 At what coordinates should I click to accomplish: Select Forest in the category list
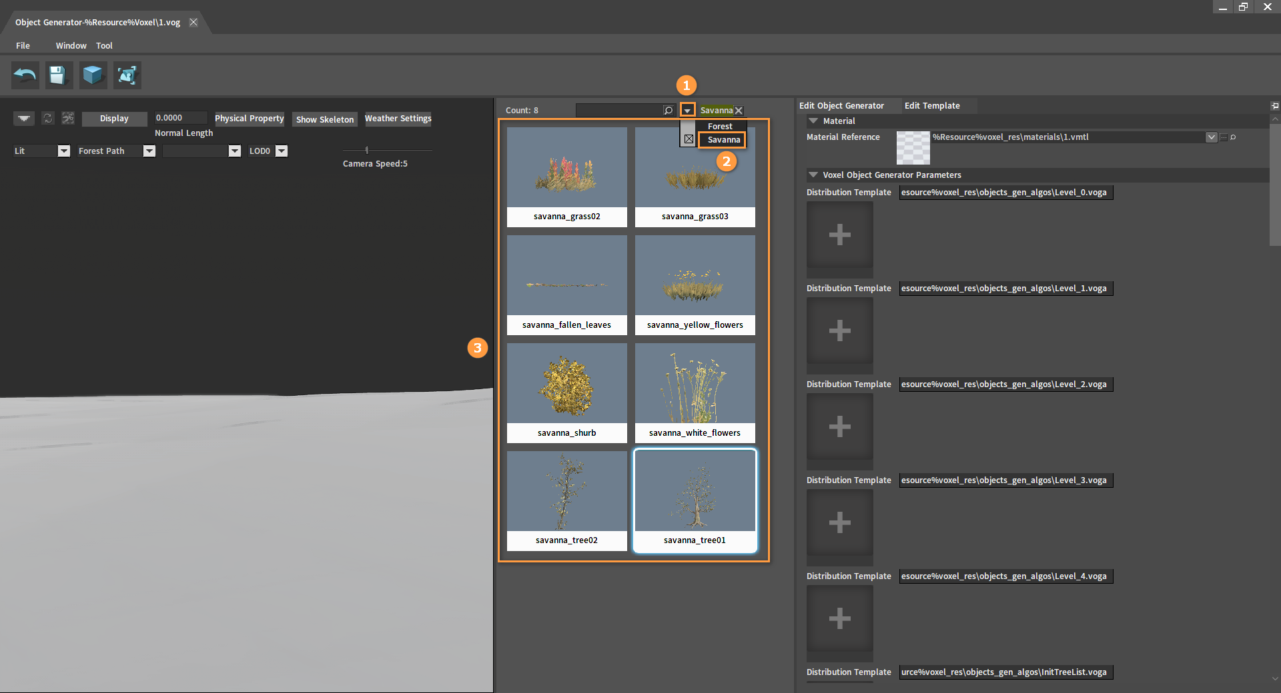pyautogui.click(x=720, y=127)
